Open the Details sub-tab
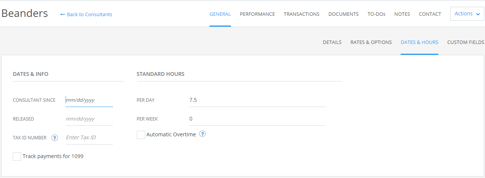 coord(332,42)
